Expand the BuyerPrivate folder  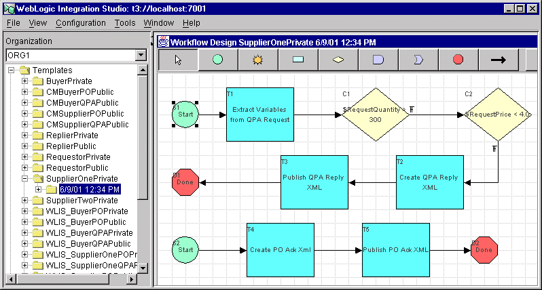[24, 81]
